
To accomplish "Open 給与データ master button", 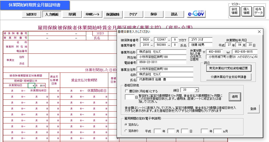I will tap(258, 11).
